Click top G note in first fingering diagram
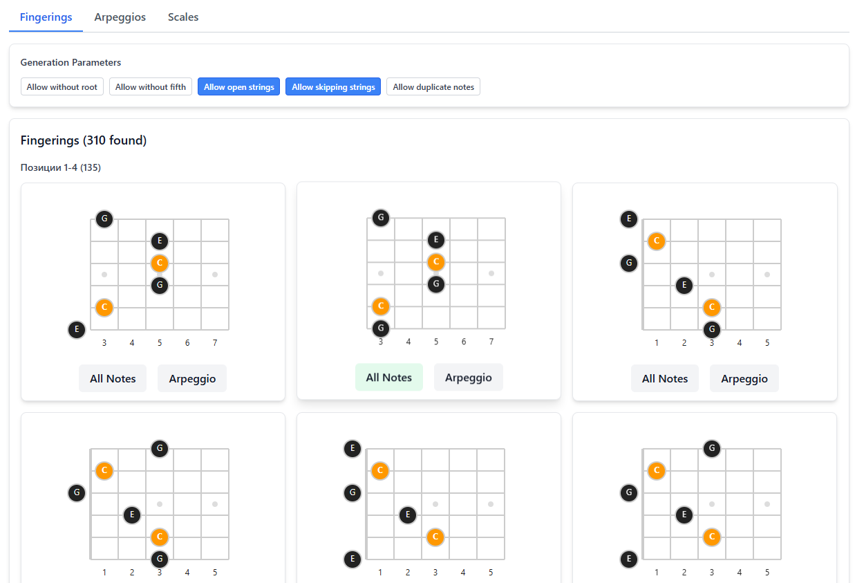The height and width of the screenshot is (583, 855). (104, 219)
